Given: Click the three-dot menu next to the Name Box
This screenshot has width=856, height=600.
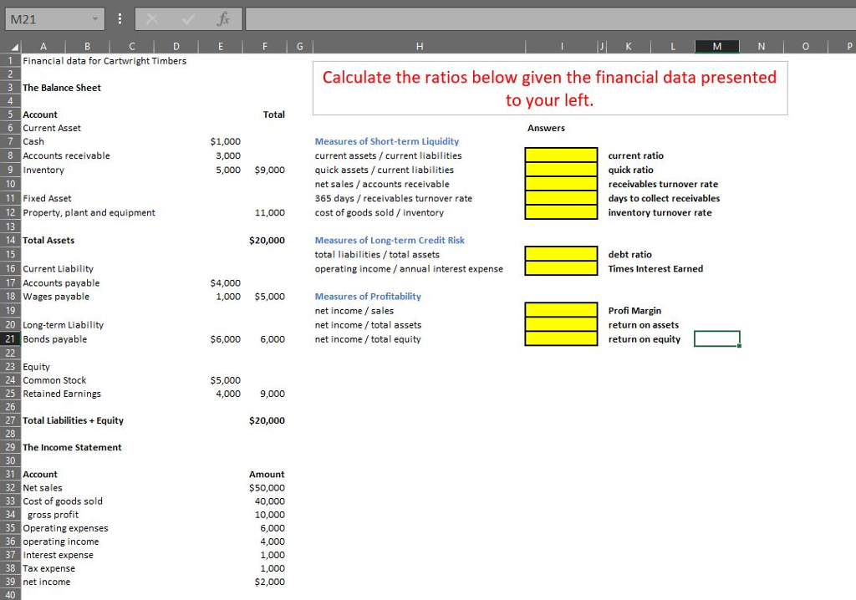Looking at the screenshot, I should click(120, 18).
